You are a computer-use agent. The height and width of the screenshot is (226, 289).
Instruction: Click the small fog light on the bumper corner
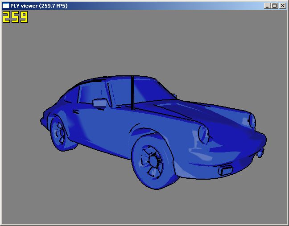(x=260, y=153)
